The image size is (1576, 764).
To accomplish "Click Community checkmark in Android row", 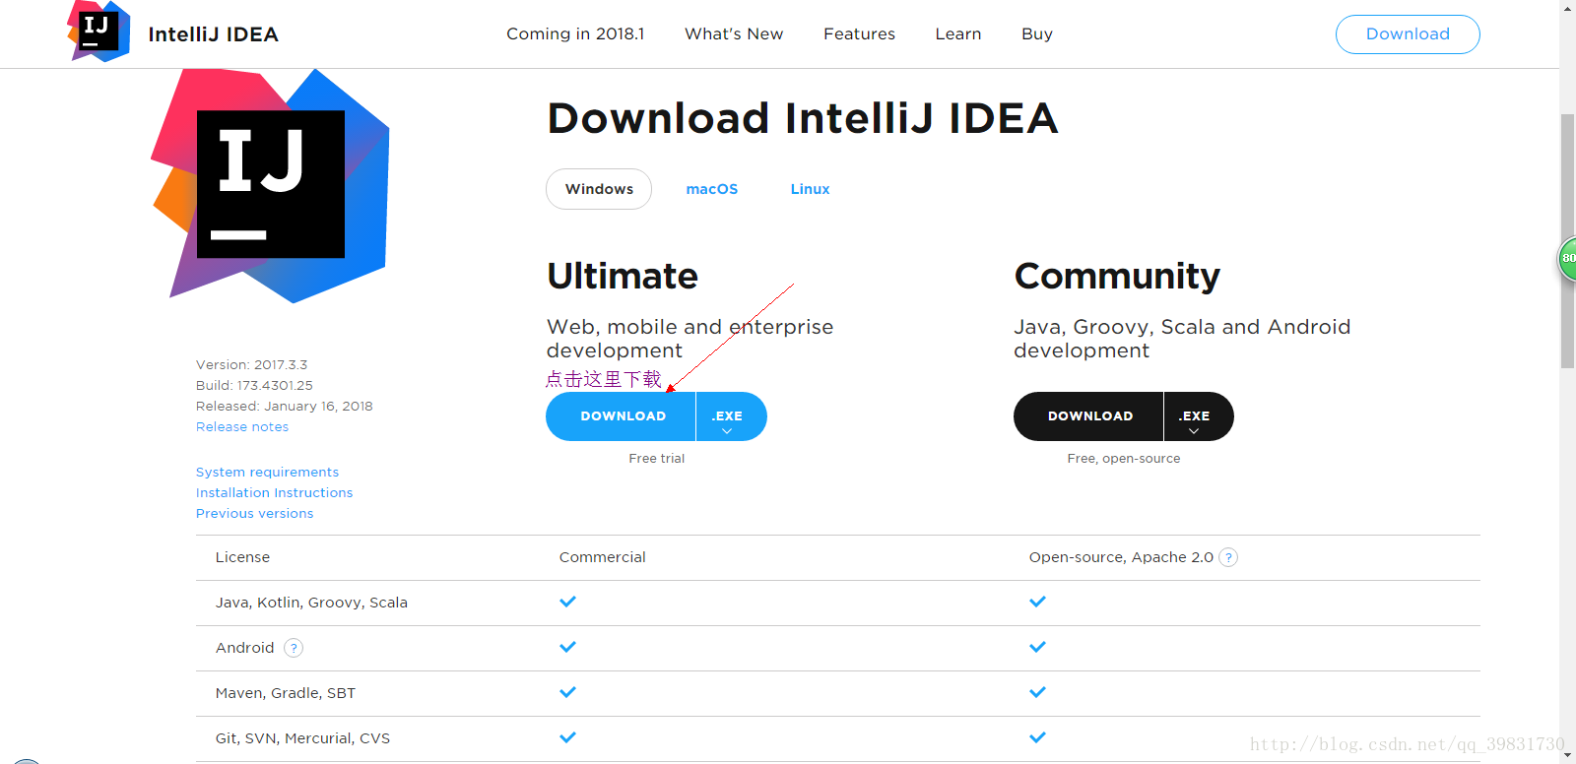I will point(1037,647).
